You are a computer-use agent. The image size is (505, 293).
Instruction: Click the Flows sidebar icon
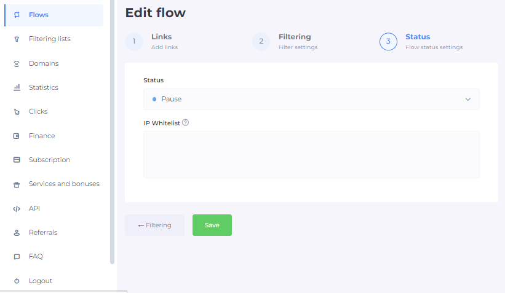pos(17,15)
